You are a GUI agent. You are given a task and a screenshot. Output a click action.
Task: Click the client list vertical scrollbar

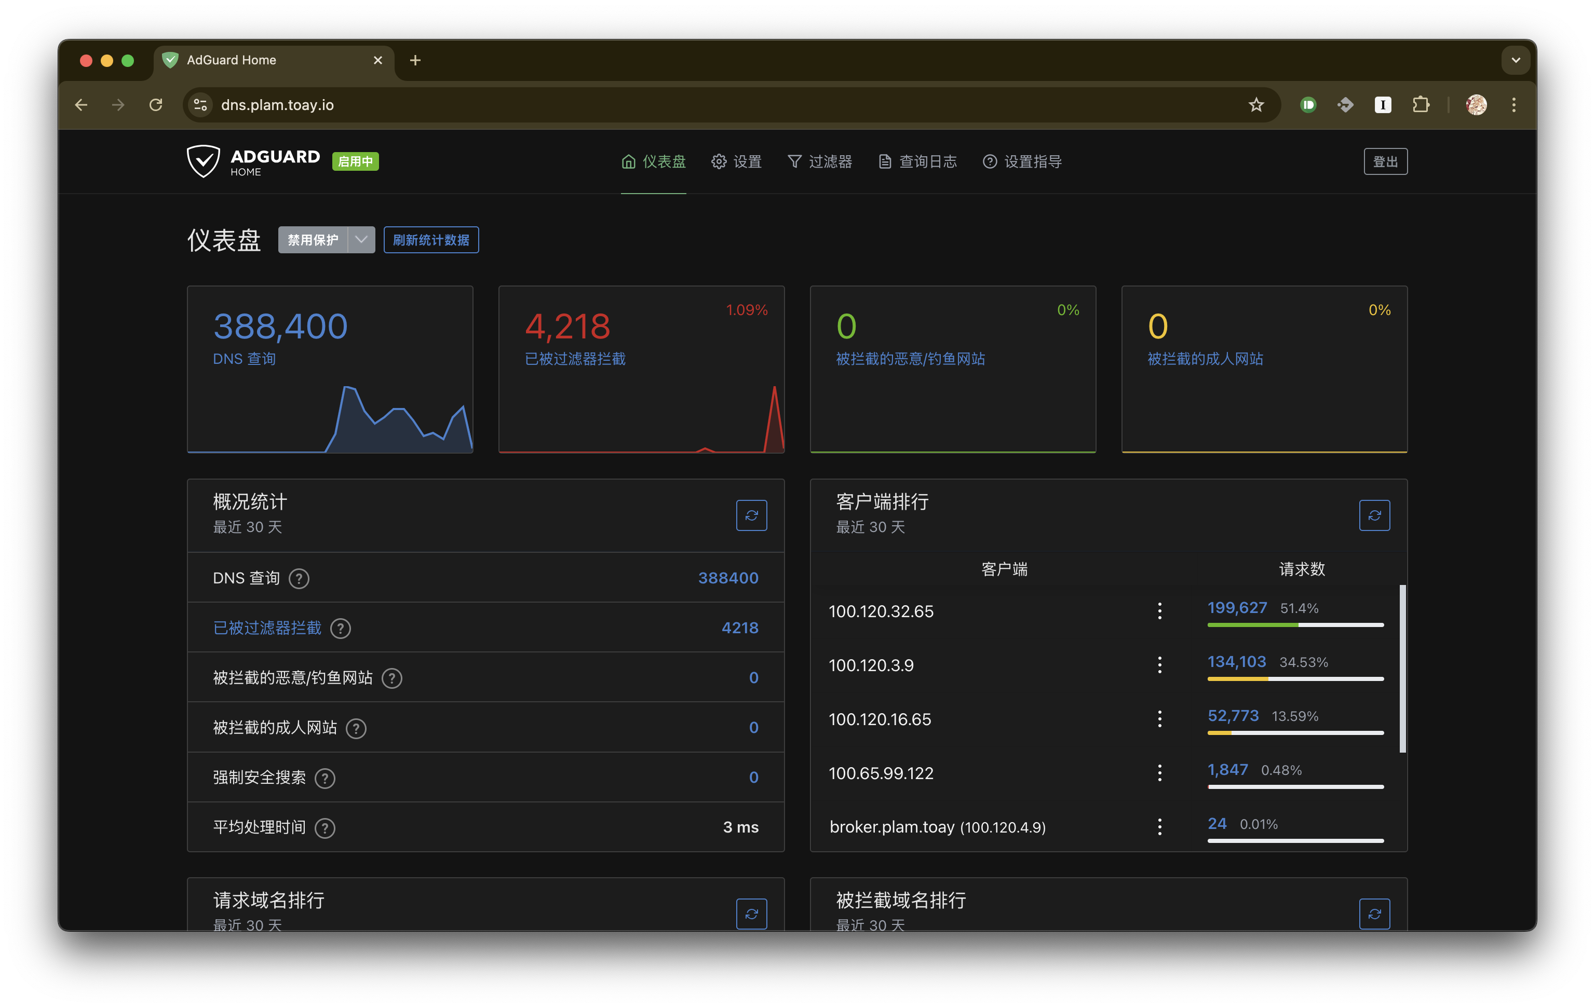click(1402, 669)
